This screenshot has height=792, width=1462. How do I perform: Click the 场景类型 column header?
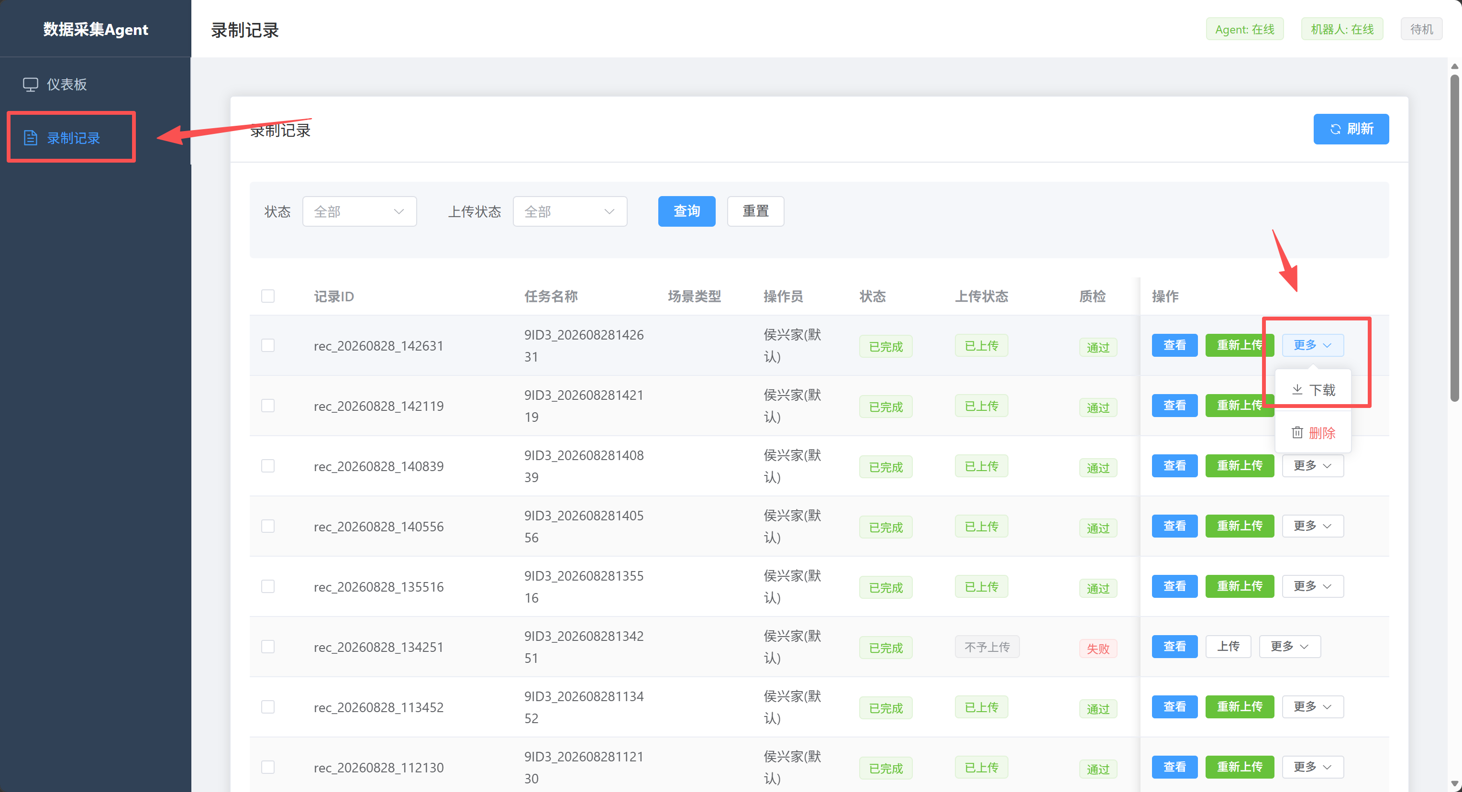(x=694, y=296)
